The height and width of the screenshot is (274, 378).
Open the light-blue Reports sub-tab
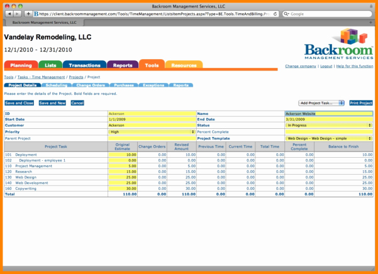click(x=181, y=85)
